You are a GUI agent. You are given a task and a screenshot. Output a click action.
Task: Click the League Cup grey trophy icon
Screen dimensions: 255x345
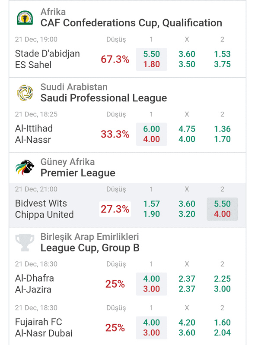coord(25,242)
